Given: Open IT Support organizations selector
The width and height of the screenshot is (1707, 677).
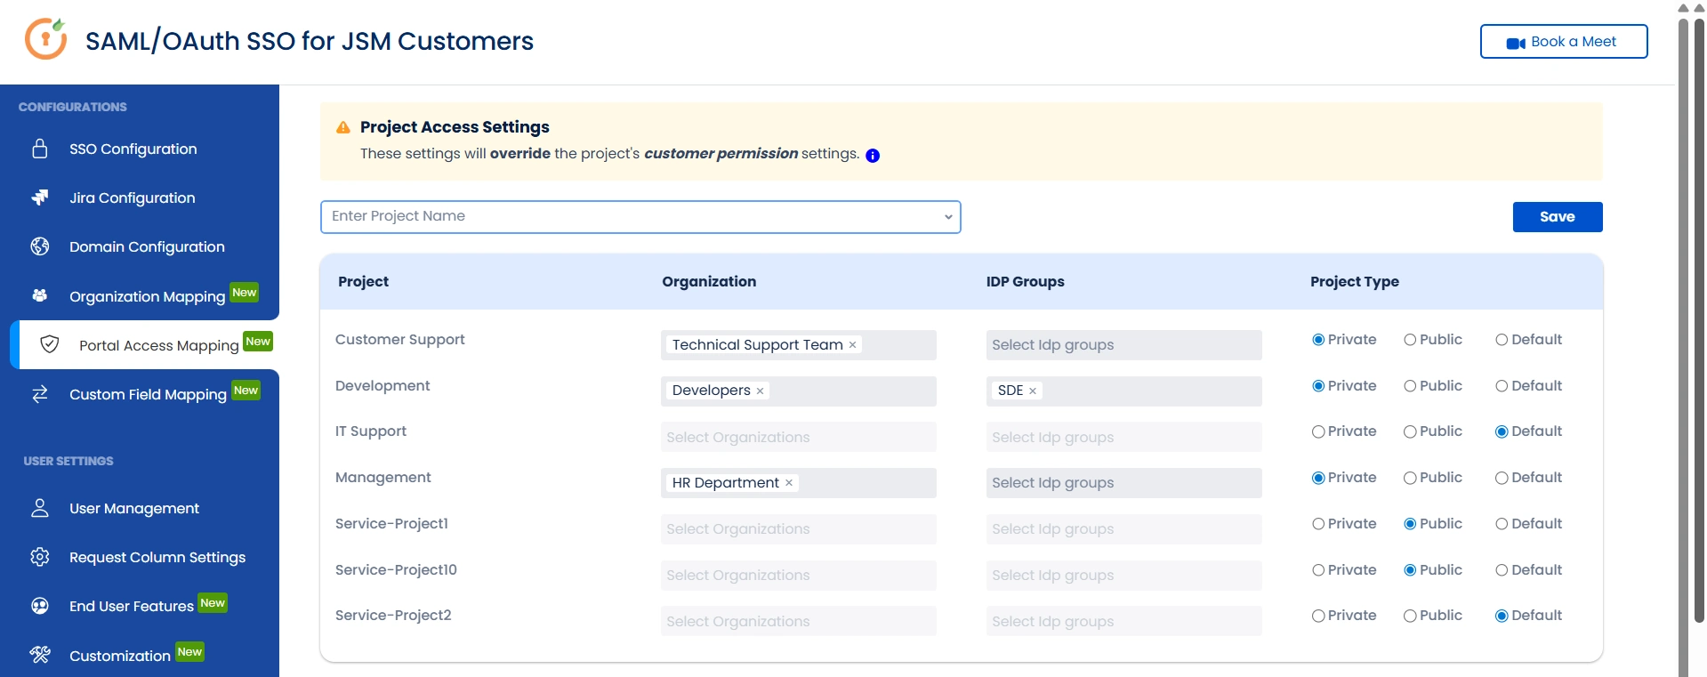Looking at the screenshot, I should [798, 437].
